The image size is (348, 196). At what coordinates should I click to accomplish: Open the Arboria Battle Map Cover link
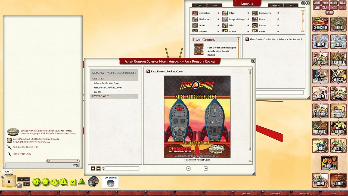click(x=107, y=83)
